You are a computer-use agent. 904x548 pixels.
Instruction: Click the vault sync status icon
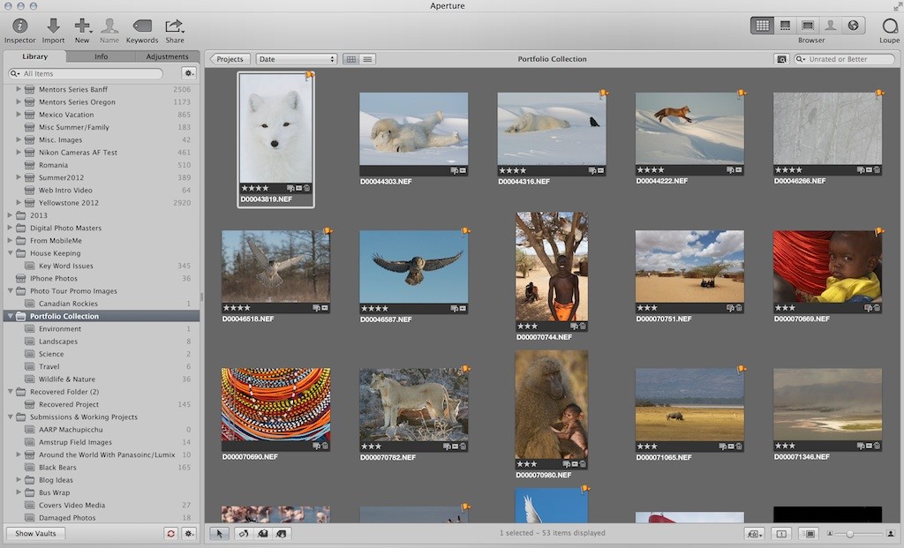pos(170,534)
